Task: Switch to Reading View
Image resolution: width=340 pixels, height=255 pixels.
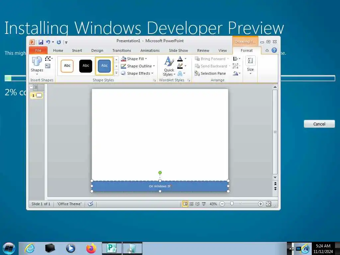Action: tap(197, 204)
